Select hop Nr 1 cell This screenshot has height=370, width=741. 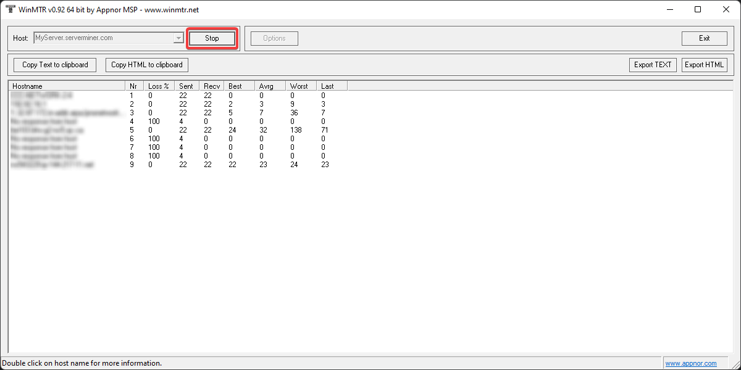[132, 96]
